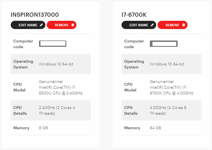Image resolution: width=212 pixels, height=150 pixels.
Task: Click the 4 Cores 8 Threads details
Action: [x=168, y=110]
